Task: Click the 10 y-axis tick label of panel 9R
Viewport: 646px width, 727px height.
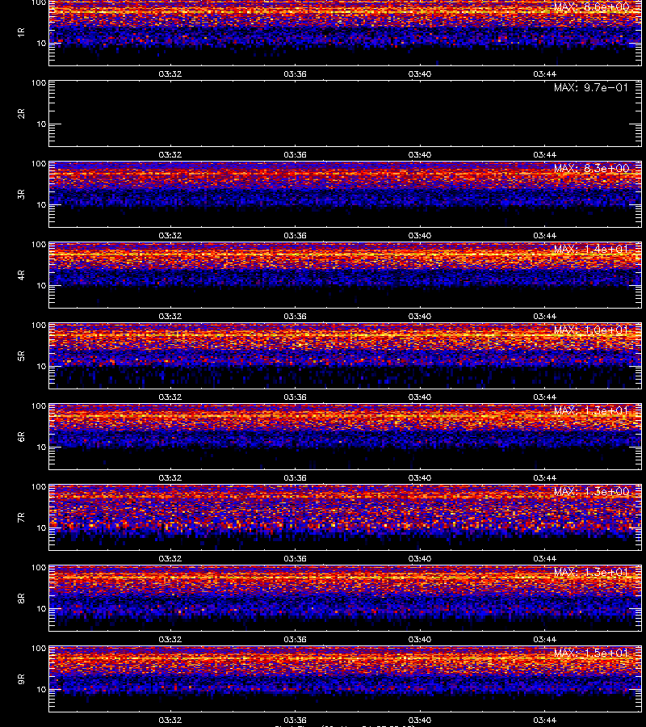Action: (41, 690)
